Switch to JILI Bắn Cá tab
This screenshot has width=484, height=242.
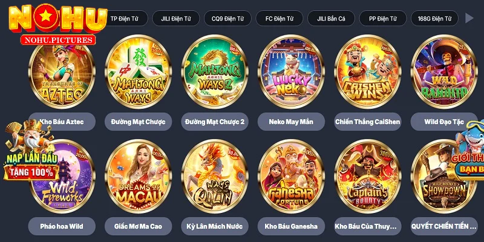click(331, 19)
